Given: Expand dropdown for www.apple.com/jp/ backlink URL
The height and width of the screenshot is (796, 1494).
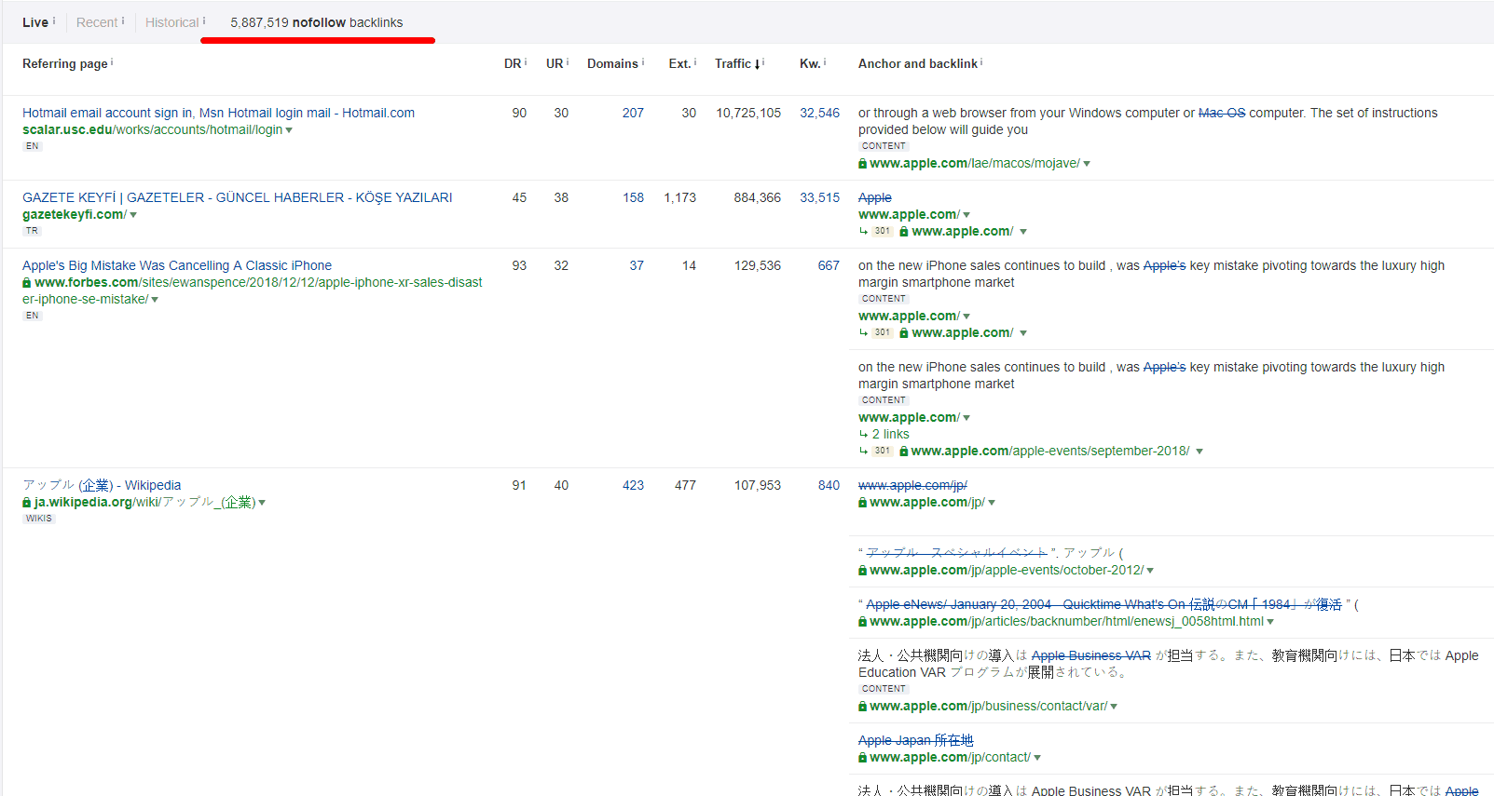Looking at the screenshot, I should tap(992, 503).
